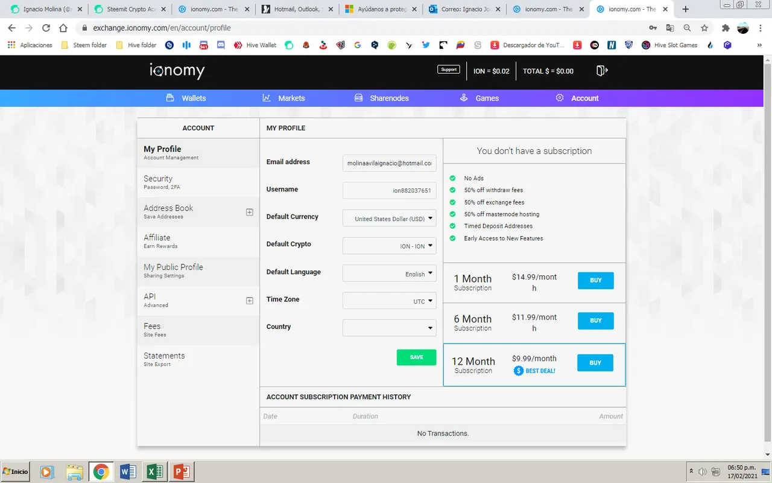Open Aplicaciones apps bookmark

tap(30, 45)
